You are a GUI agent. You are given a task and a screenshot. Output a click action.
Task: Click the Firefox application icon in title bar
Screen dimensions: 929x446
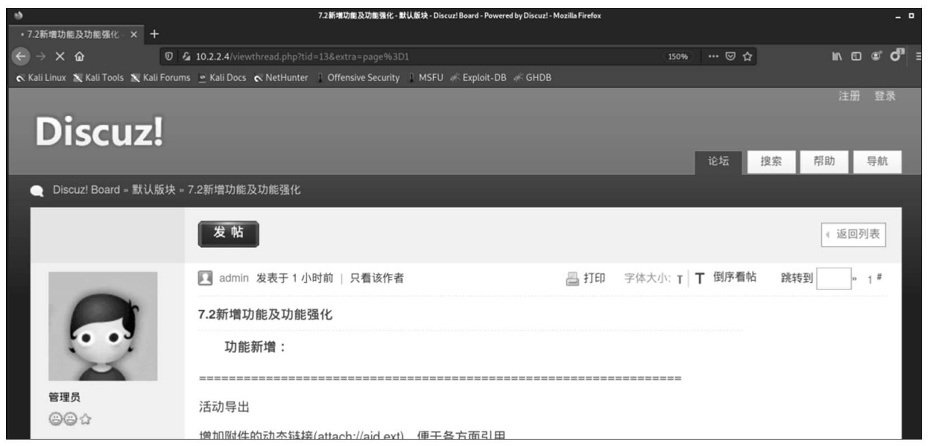pos(18,16)
